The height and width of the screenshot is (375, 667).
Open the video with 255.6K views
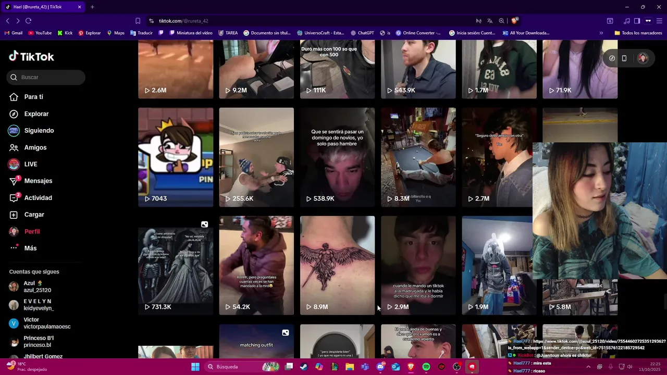pos(256,157)
